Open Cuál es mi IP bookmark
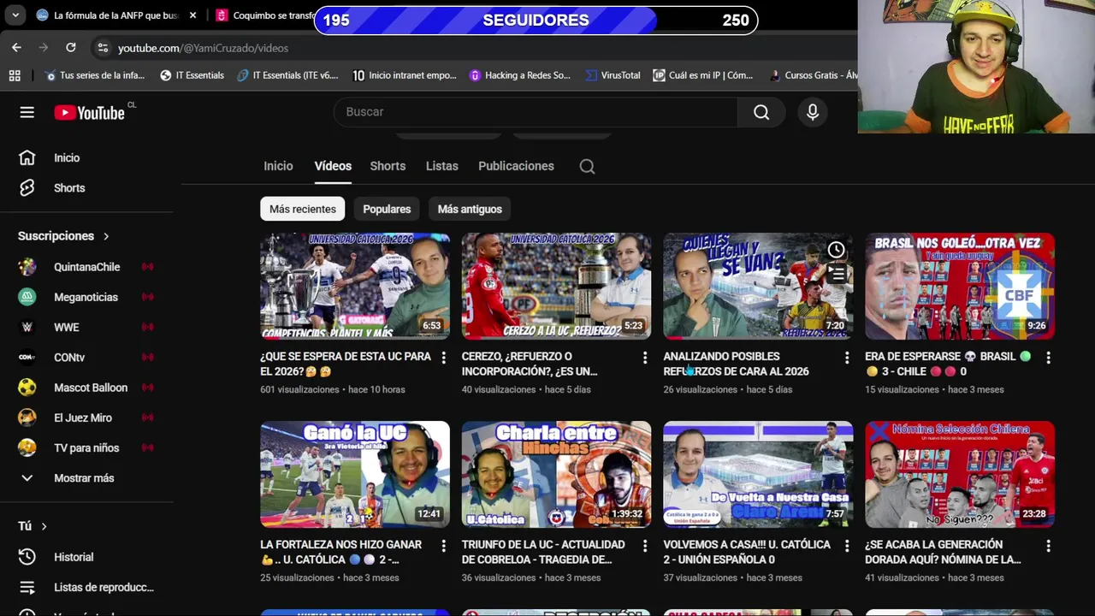Screen dimensions: 1095x616 [x=703, y=75]
